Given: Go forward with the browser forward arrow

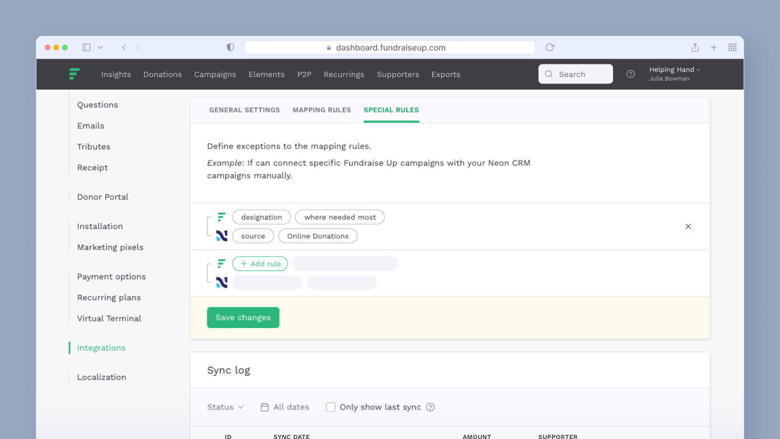Looking at the screenshot, I should click(x=138, y=48).
